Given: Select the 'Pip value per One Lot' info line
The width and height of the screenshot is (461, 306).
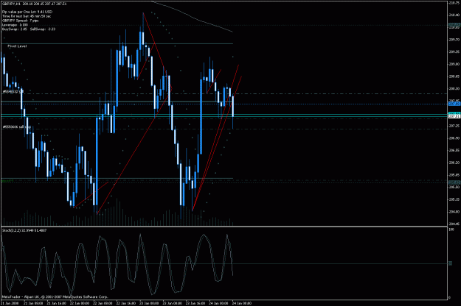Looking at the screenshot, I should [27, 12].
